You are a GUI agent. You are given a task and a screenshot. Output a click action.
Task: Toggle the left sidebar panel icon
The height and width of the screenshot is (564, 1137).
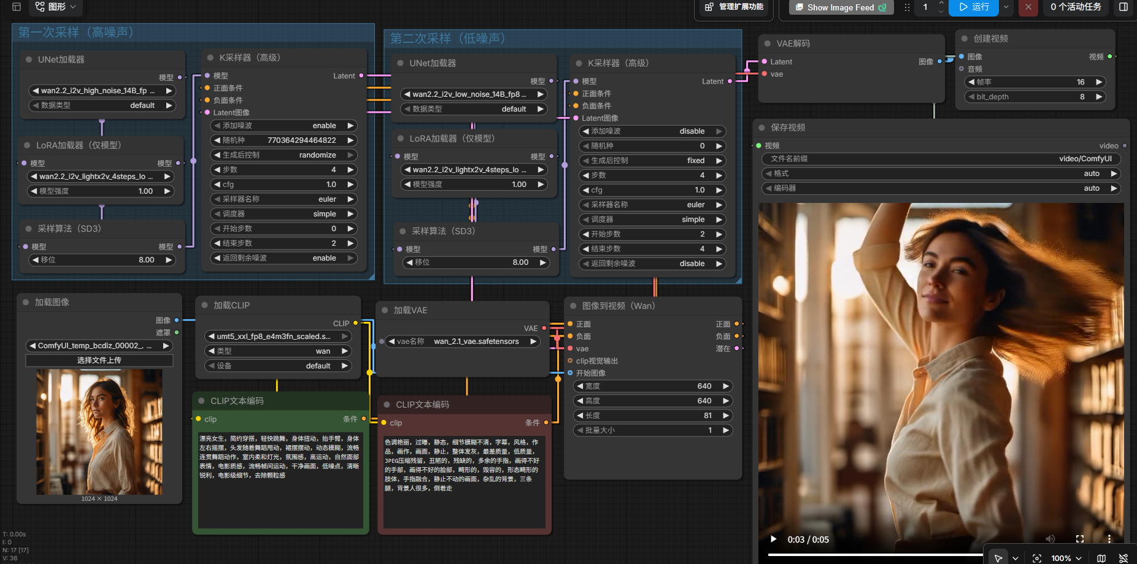(x=17, y=7)
